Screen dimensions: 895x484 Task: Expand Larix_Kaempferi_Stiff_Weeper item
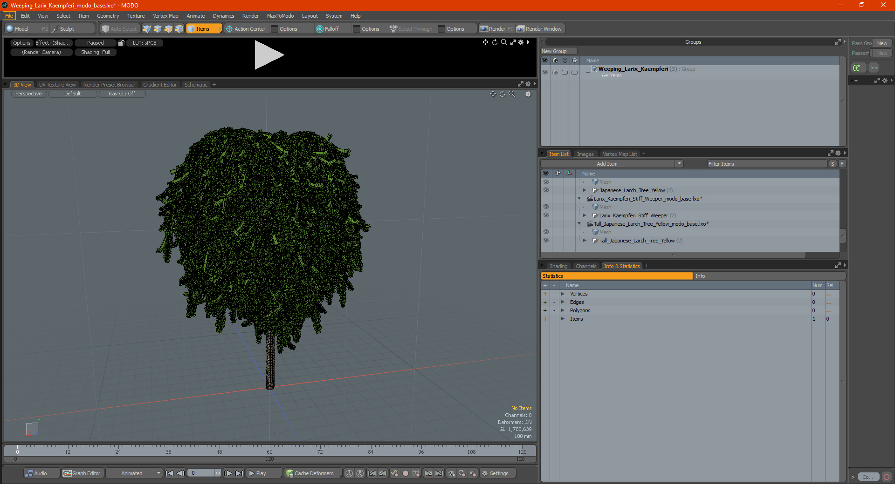(585, 215)
